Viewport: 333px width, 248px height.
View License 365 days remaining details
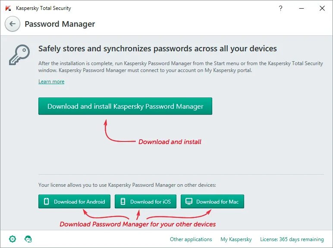[292, 239]
